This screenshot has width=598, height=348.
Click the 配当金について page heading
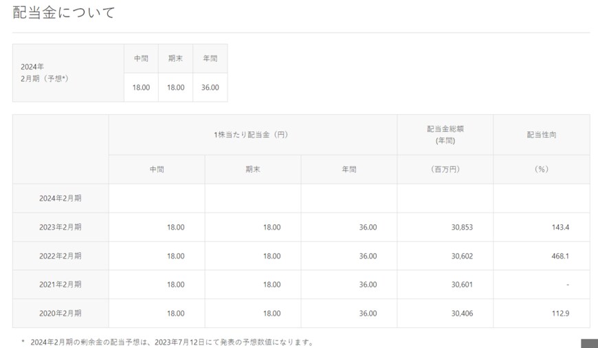coord(64,12)
